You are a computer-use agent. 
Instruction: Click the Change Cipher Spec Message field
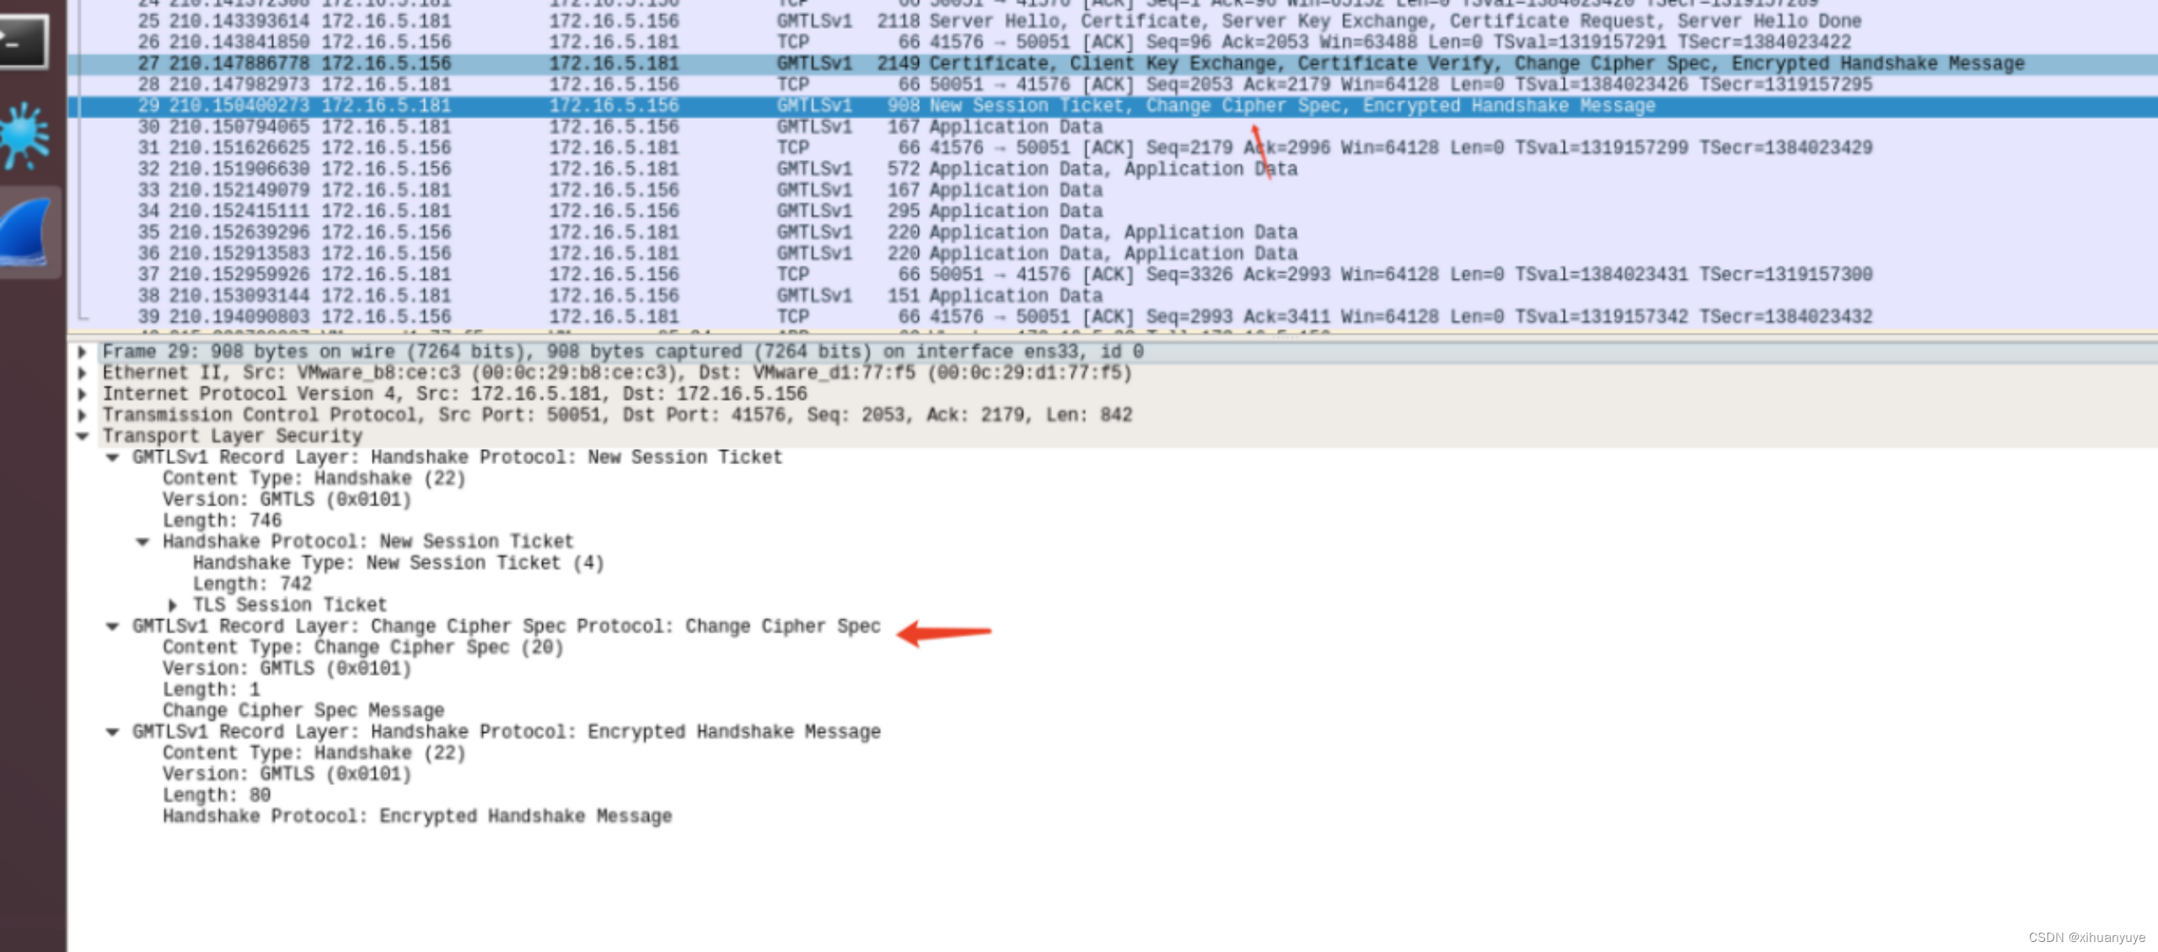coord(303,711)
